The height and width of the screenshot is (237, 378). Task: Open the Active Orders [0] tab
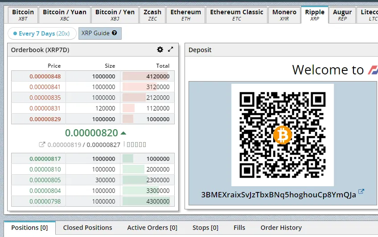tap(152, 228)
